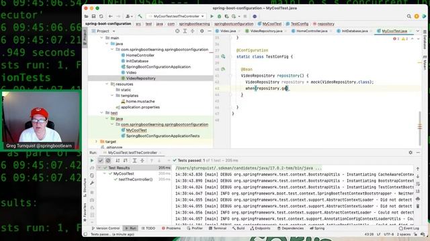
Task: Show hidden editor tabs dropdown
Action: 418,31
